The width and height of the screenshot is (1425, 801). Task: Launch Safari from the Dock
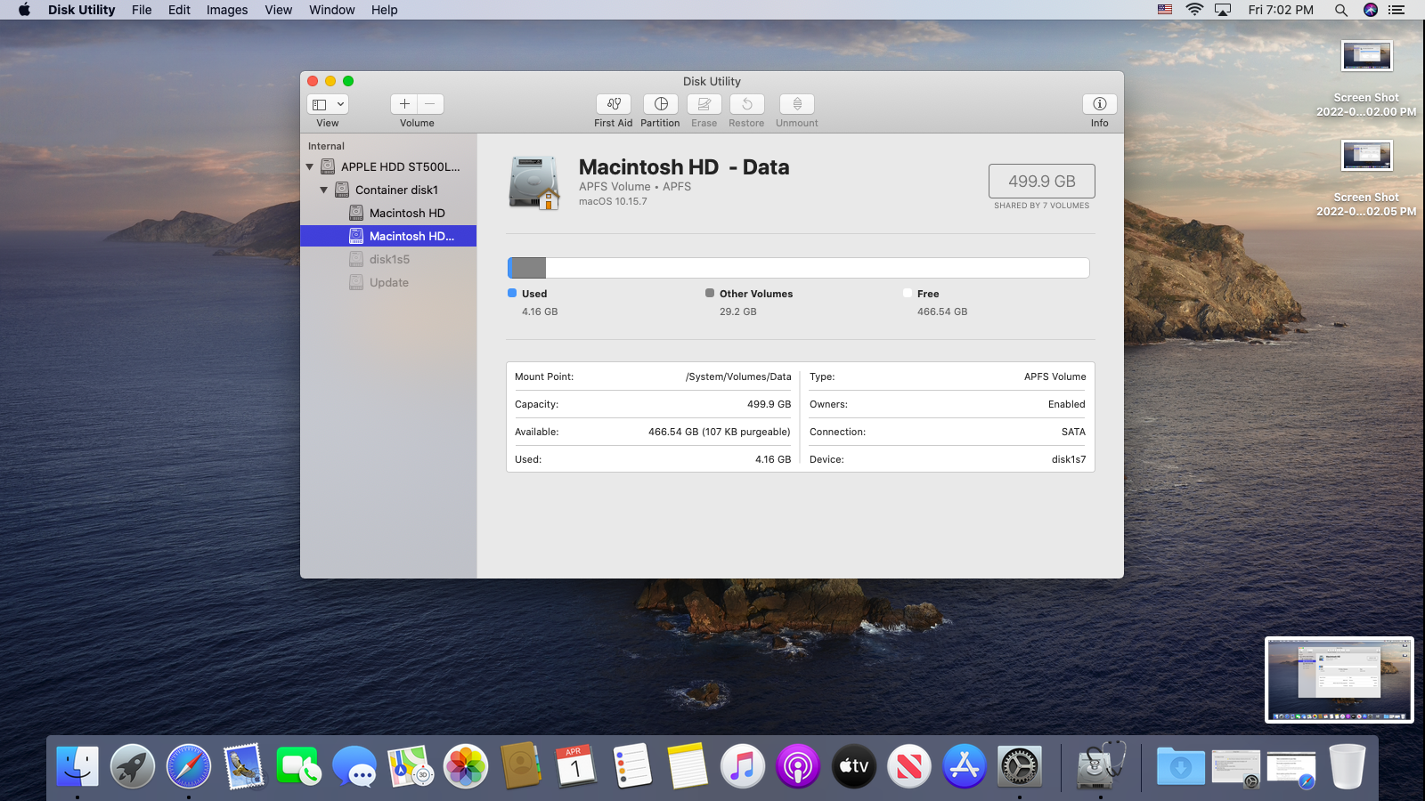click(189, 766)
